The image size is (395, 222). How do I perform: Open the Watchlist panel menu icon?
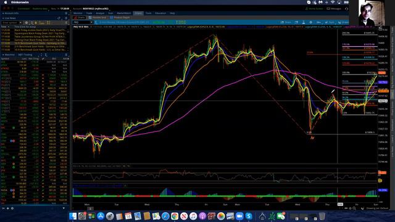click(x=66, y=55)
